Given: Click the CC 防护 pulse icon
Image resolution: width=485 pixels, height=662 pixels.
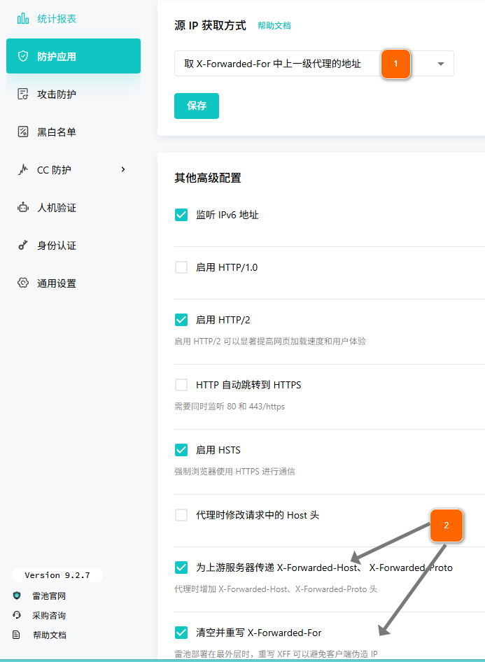Looking at the screenshot, I should [x=23, y=170].
